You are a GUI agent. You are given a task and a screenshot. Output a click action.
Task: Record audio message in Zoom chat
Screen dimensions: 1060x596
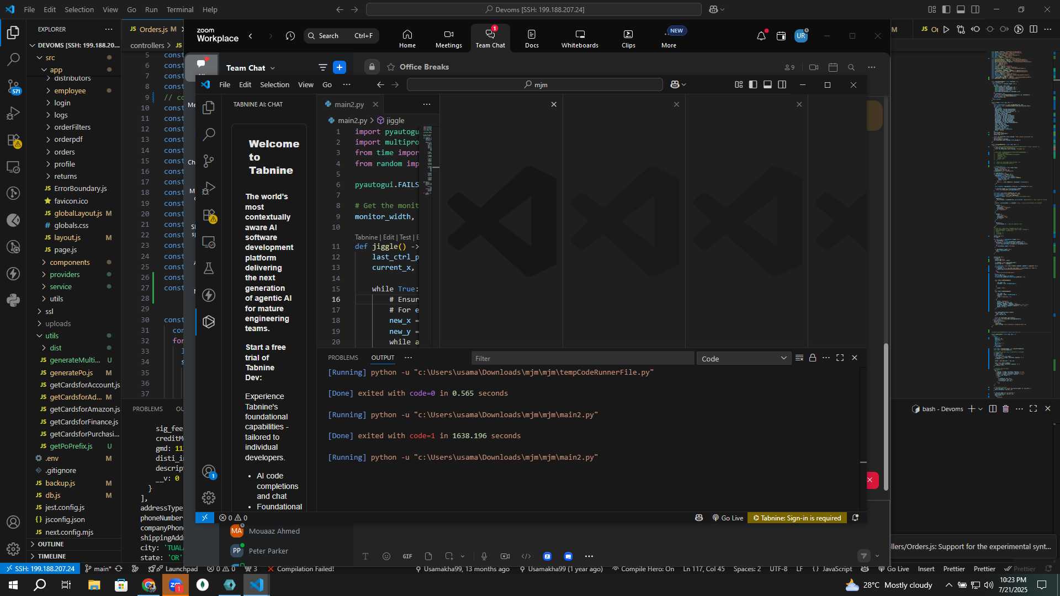(x=484, y=556)
